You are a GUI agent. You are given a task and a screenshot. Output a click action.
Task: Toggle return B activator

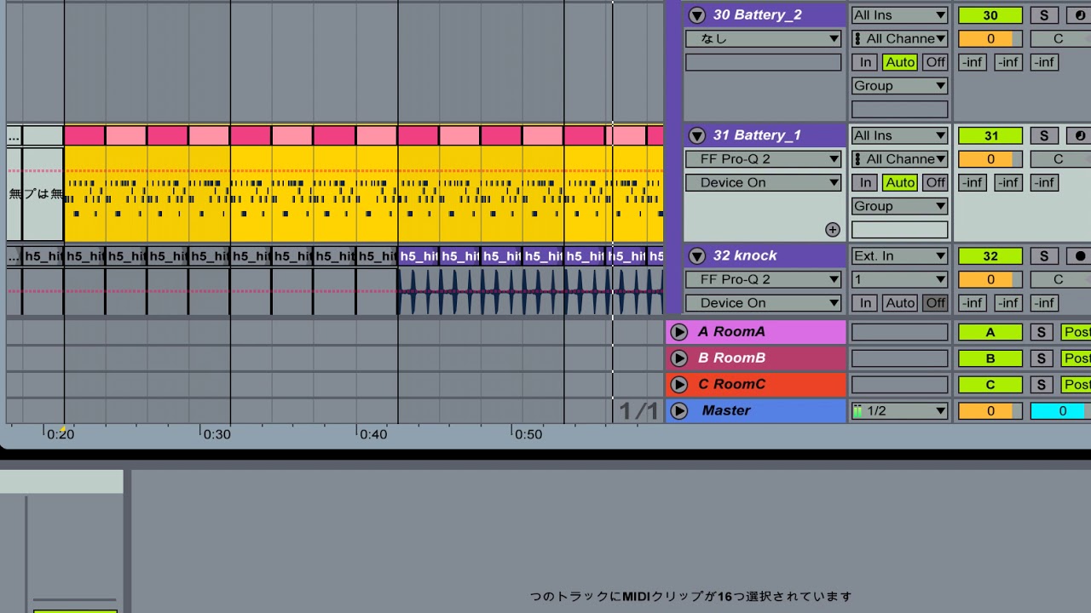tap(990, 358)
